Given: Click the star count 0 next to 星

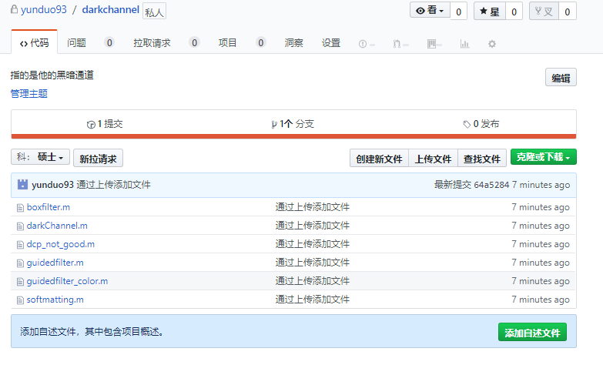Looking at the screenshot, I should 514,12.
